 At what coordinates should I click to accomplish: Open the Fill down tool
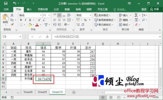tap(136, 20)
